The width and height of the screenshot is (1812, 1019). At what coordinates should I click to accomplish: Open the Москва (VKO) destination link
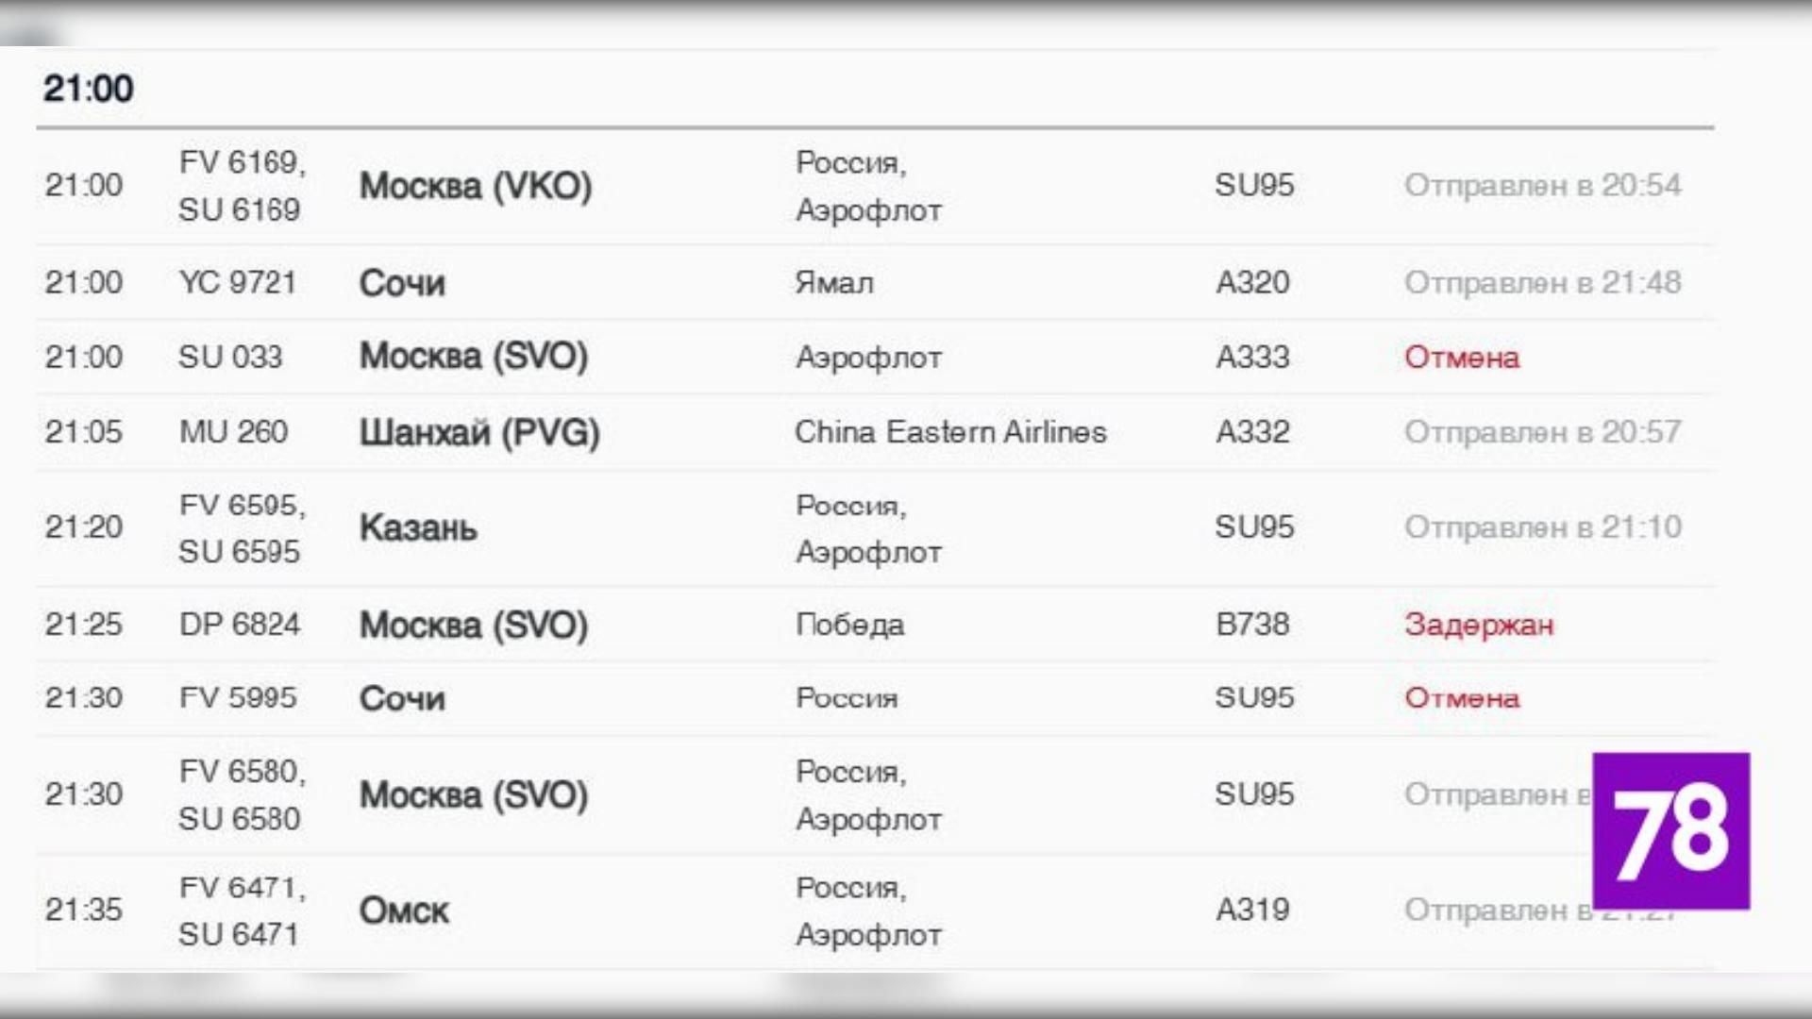click(476, 186)
